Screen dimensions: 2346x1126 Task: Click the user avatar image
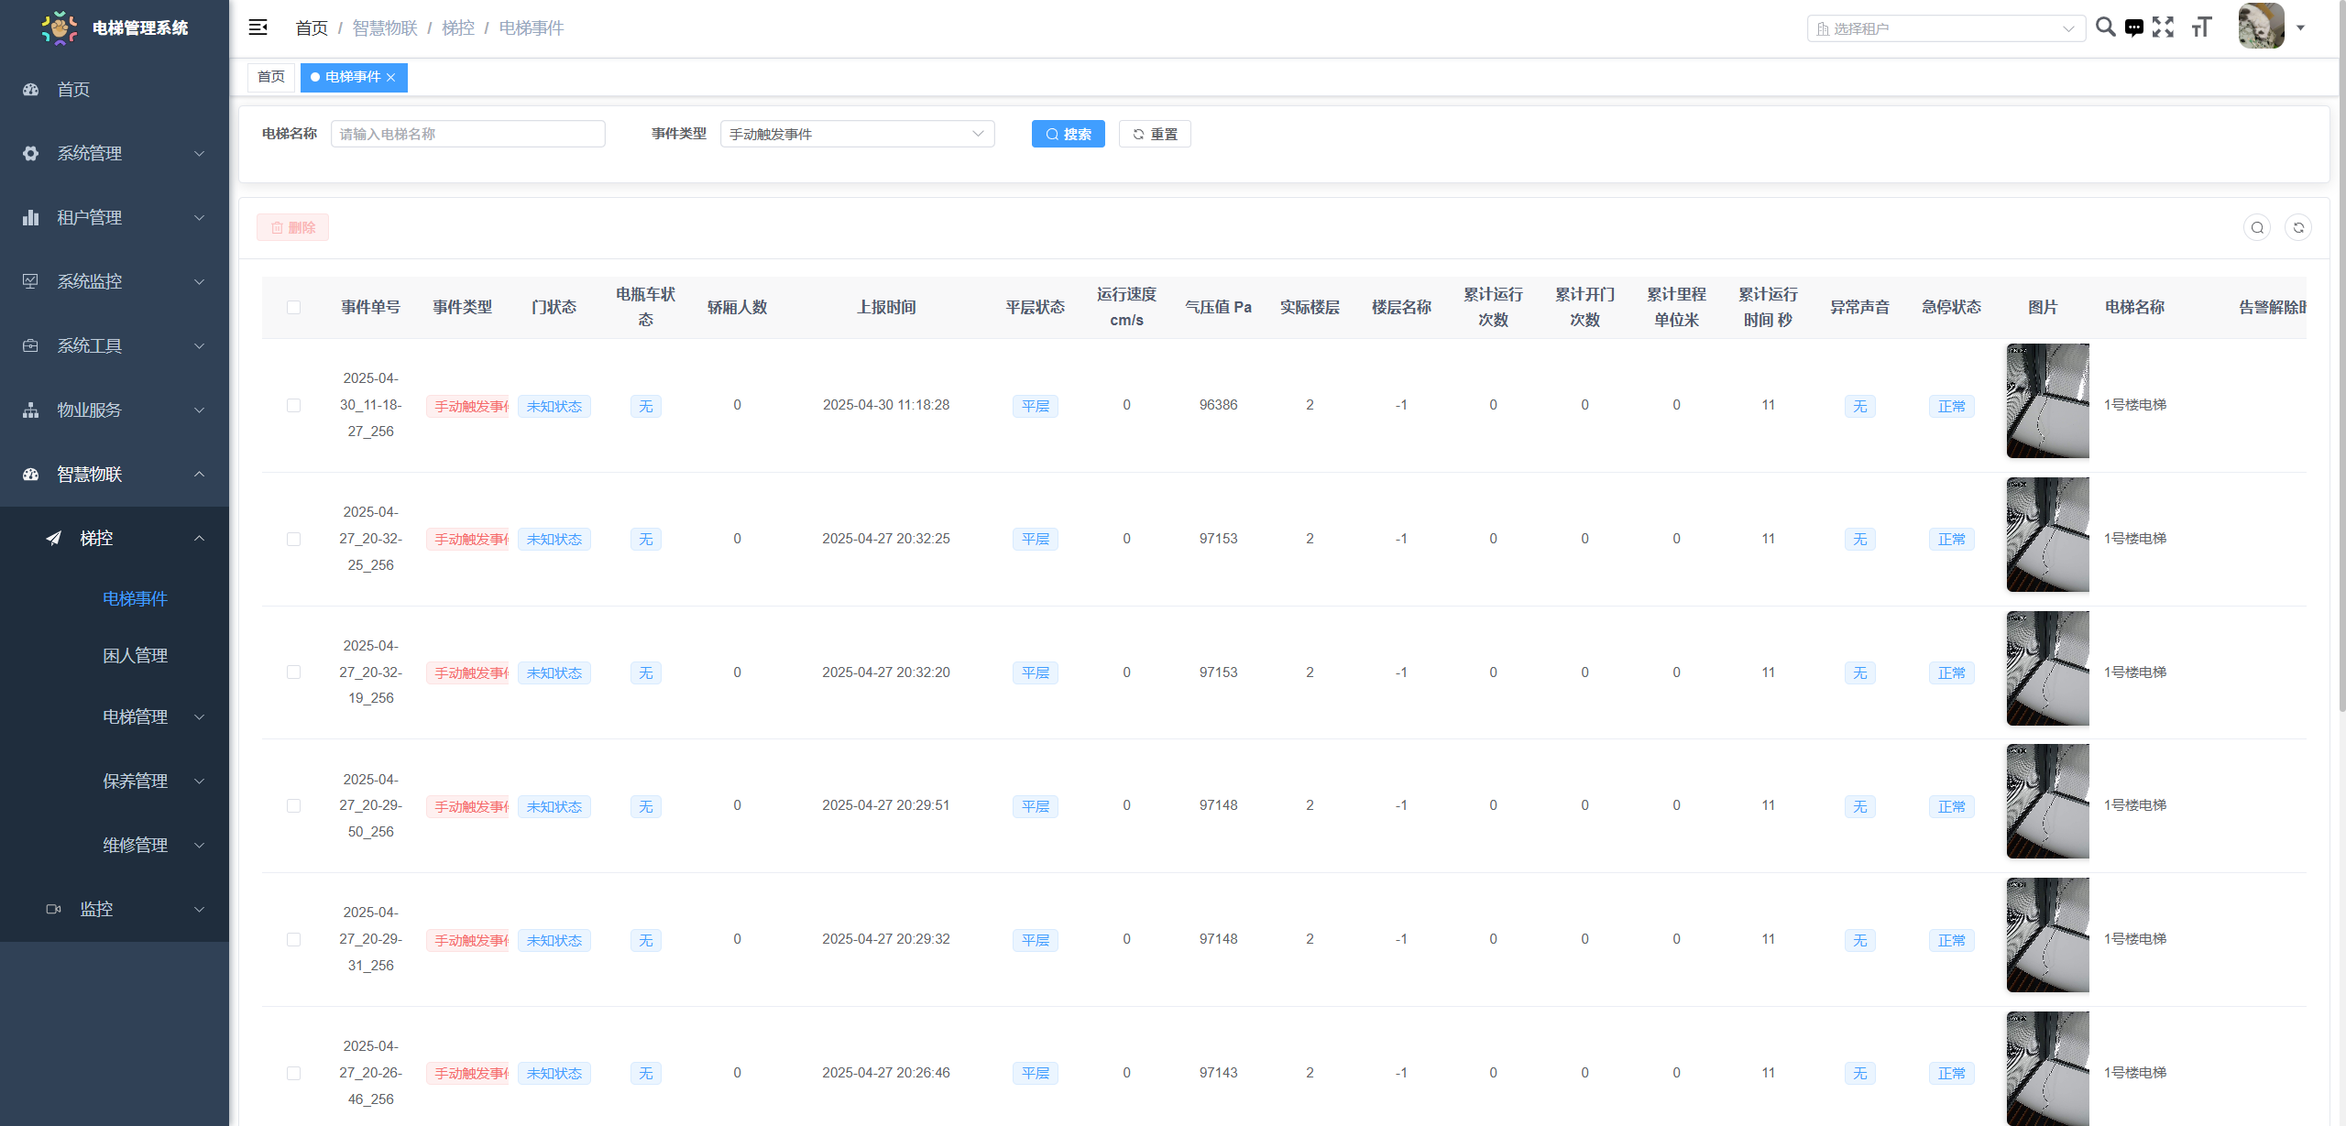[x=2261, y=27]
